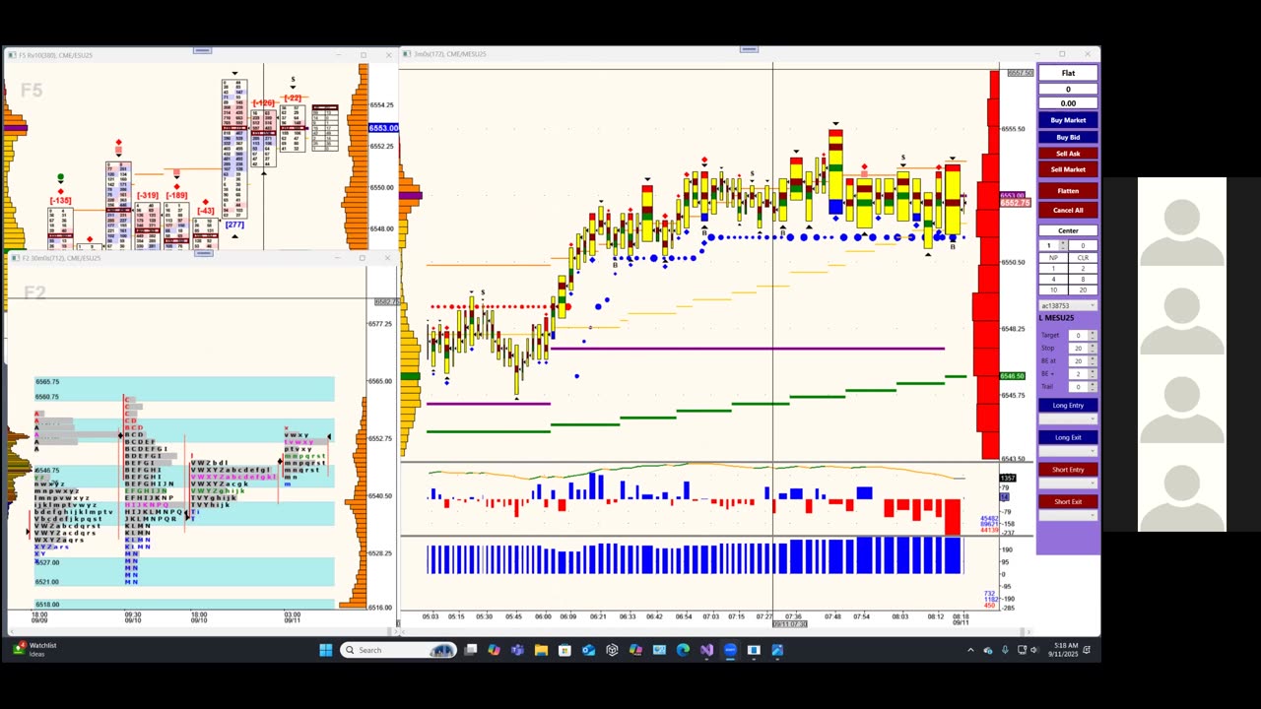
Task: Click the [277] delta label in F5 chart
Action: click(234, 225)
